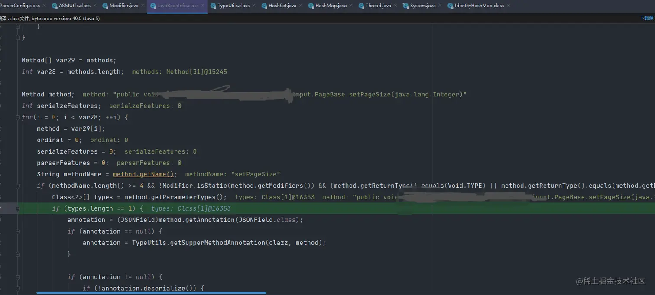Switch to the HashMap.java tab
The image size is (655, 295).
click(x=331, y=6)
